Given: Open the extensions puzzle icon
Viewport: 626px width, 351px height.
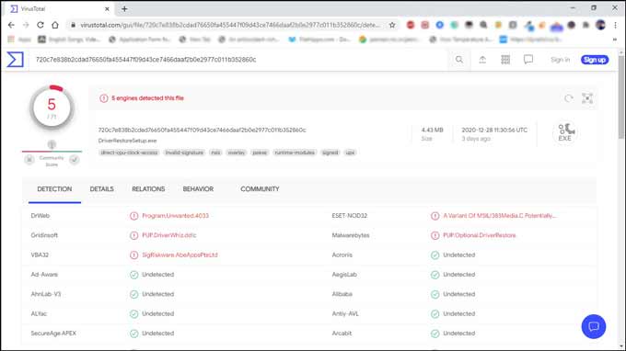Looking at the screenshot, I should point(585,25).
